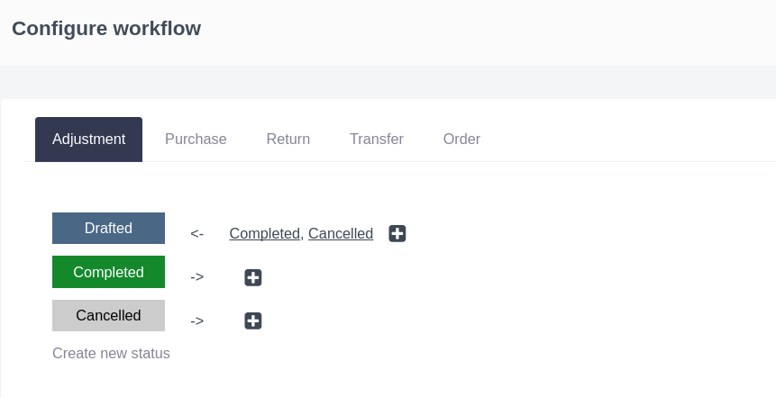Click the empty tab strip right of Order

(631, 140)
